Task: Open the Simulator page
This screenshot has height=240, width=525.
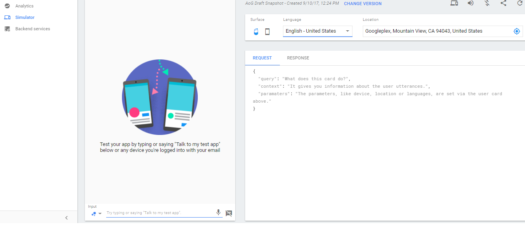Action: [x=25, y=17]
